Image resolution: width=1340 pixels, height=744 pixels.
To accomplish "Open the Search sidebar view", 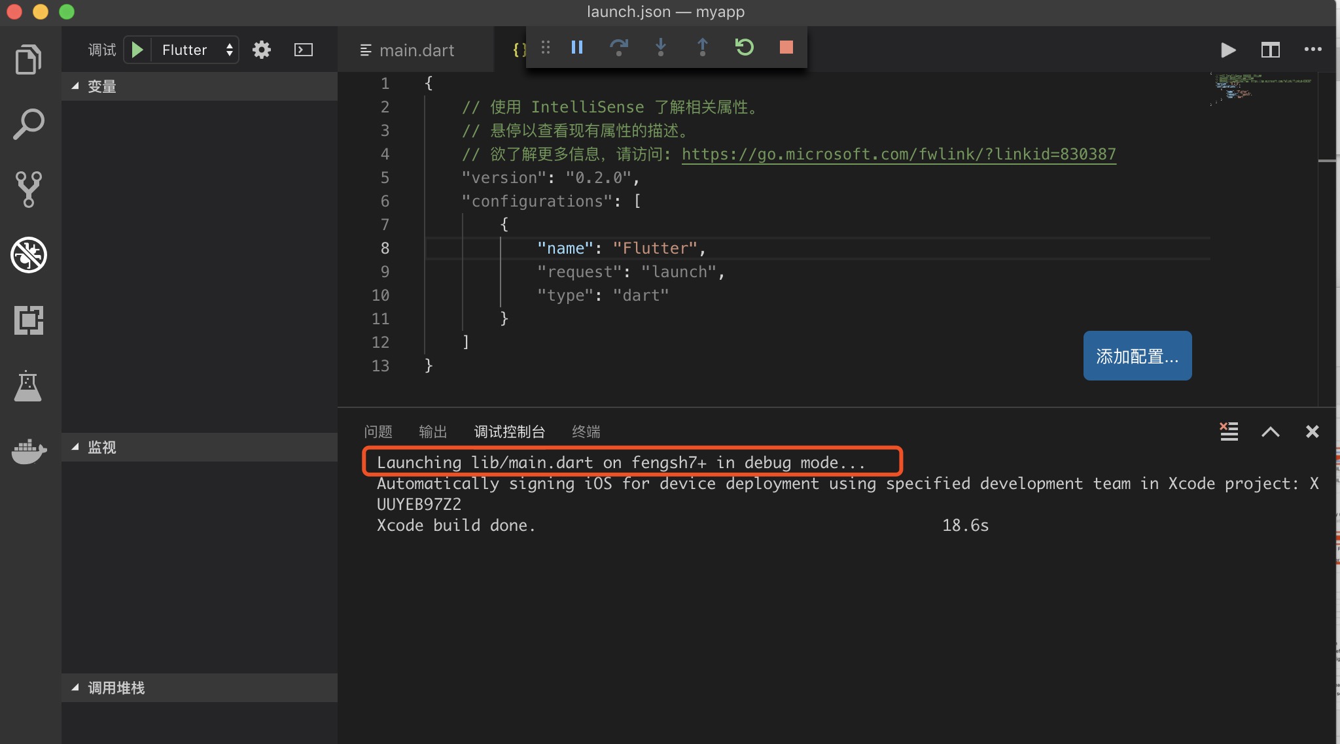I will tap(28, 124).
